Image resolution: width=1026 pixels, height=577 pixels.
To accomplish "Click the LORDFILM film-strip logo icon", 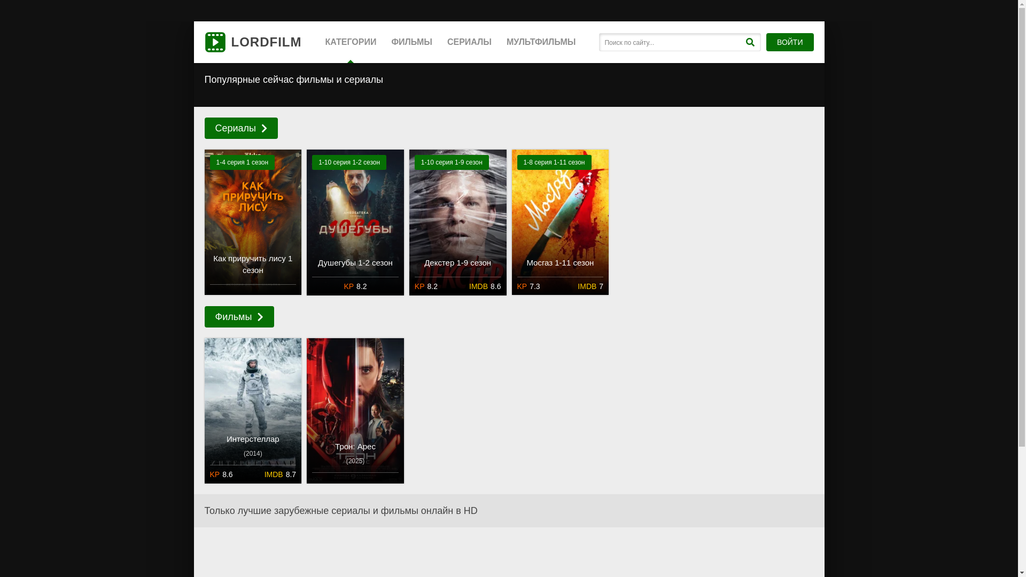I will coord(215,42).
